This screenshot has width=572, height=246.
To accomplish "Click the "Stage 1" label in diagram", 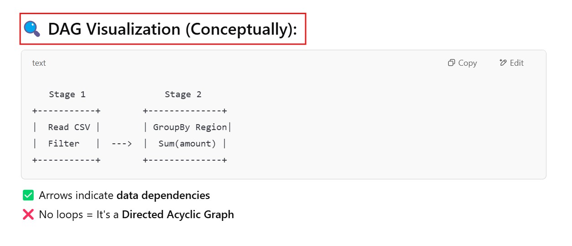I will point(67,94).
